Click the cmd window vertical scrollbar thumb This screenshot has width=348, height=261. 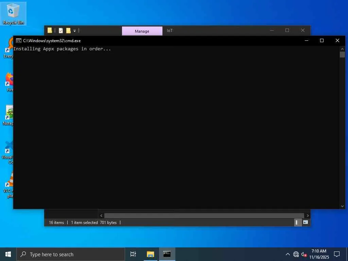(x=342, y=54)
